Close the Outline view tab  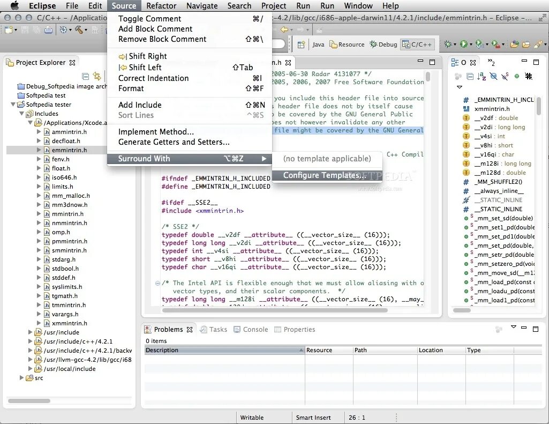click(x=473, y=63)
